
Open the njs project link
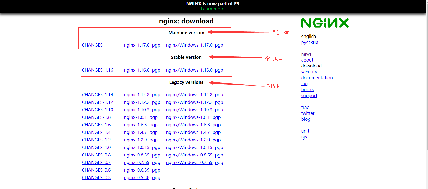(304, 137)
